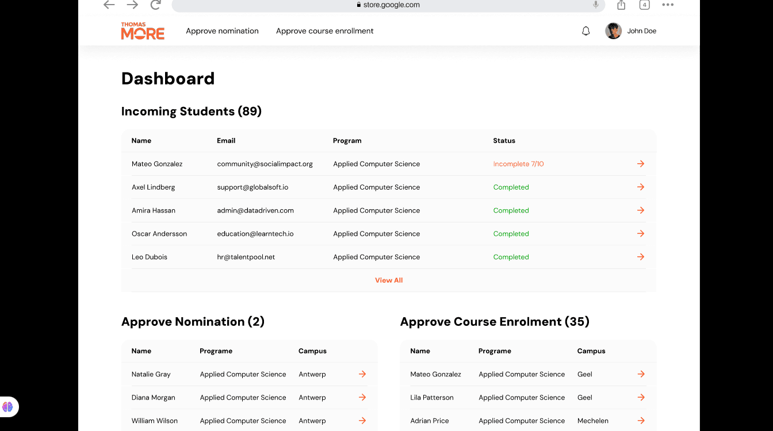Select the name Lila Patterson
773x431 pixels.
point(432,398)
